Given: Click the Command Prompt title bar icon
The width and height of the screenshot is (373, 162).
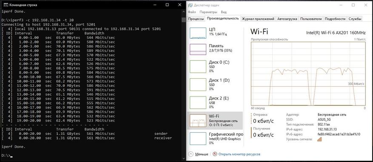Looking at the screenshot, I should click(x=6, y=5).
